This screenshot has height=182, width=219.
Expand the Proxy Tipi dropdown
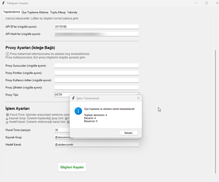[x=137, y=95]
